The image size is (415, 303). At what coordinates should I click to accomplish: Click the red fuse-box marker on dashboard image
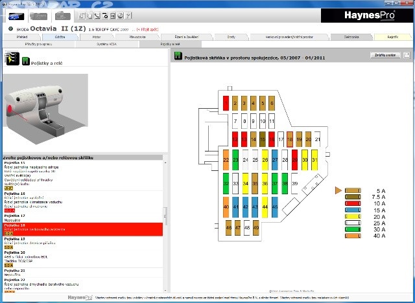click(x=10, y=108)
